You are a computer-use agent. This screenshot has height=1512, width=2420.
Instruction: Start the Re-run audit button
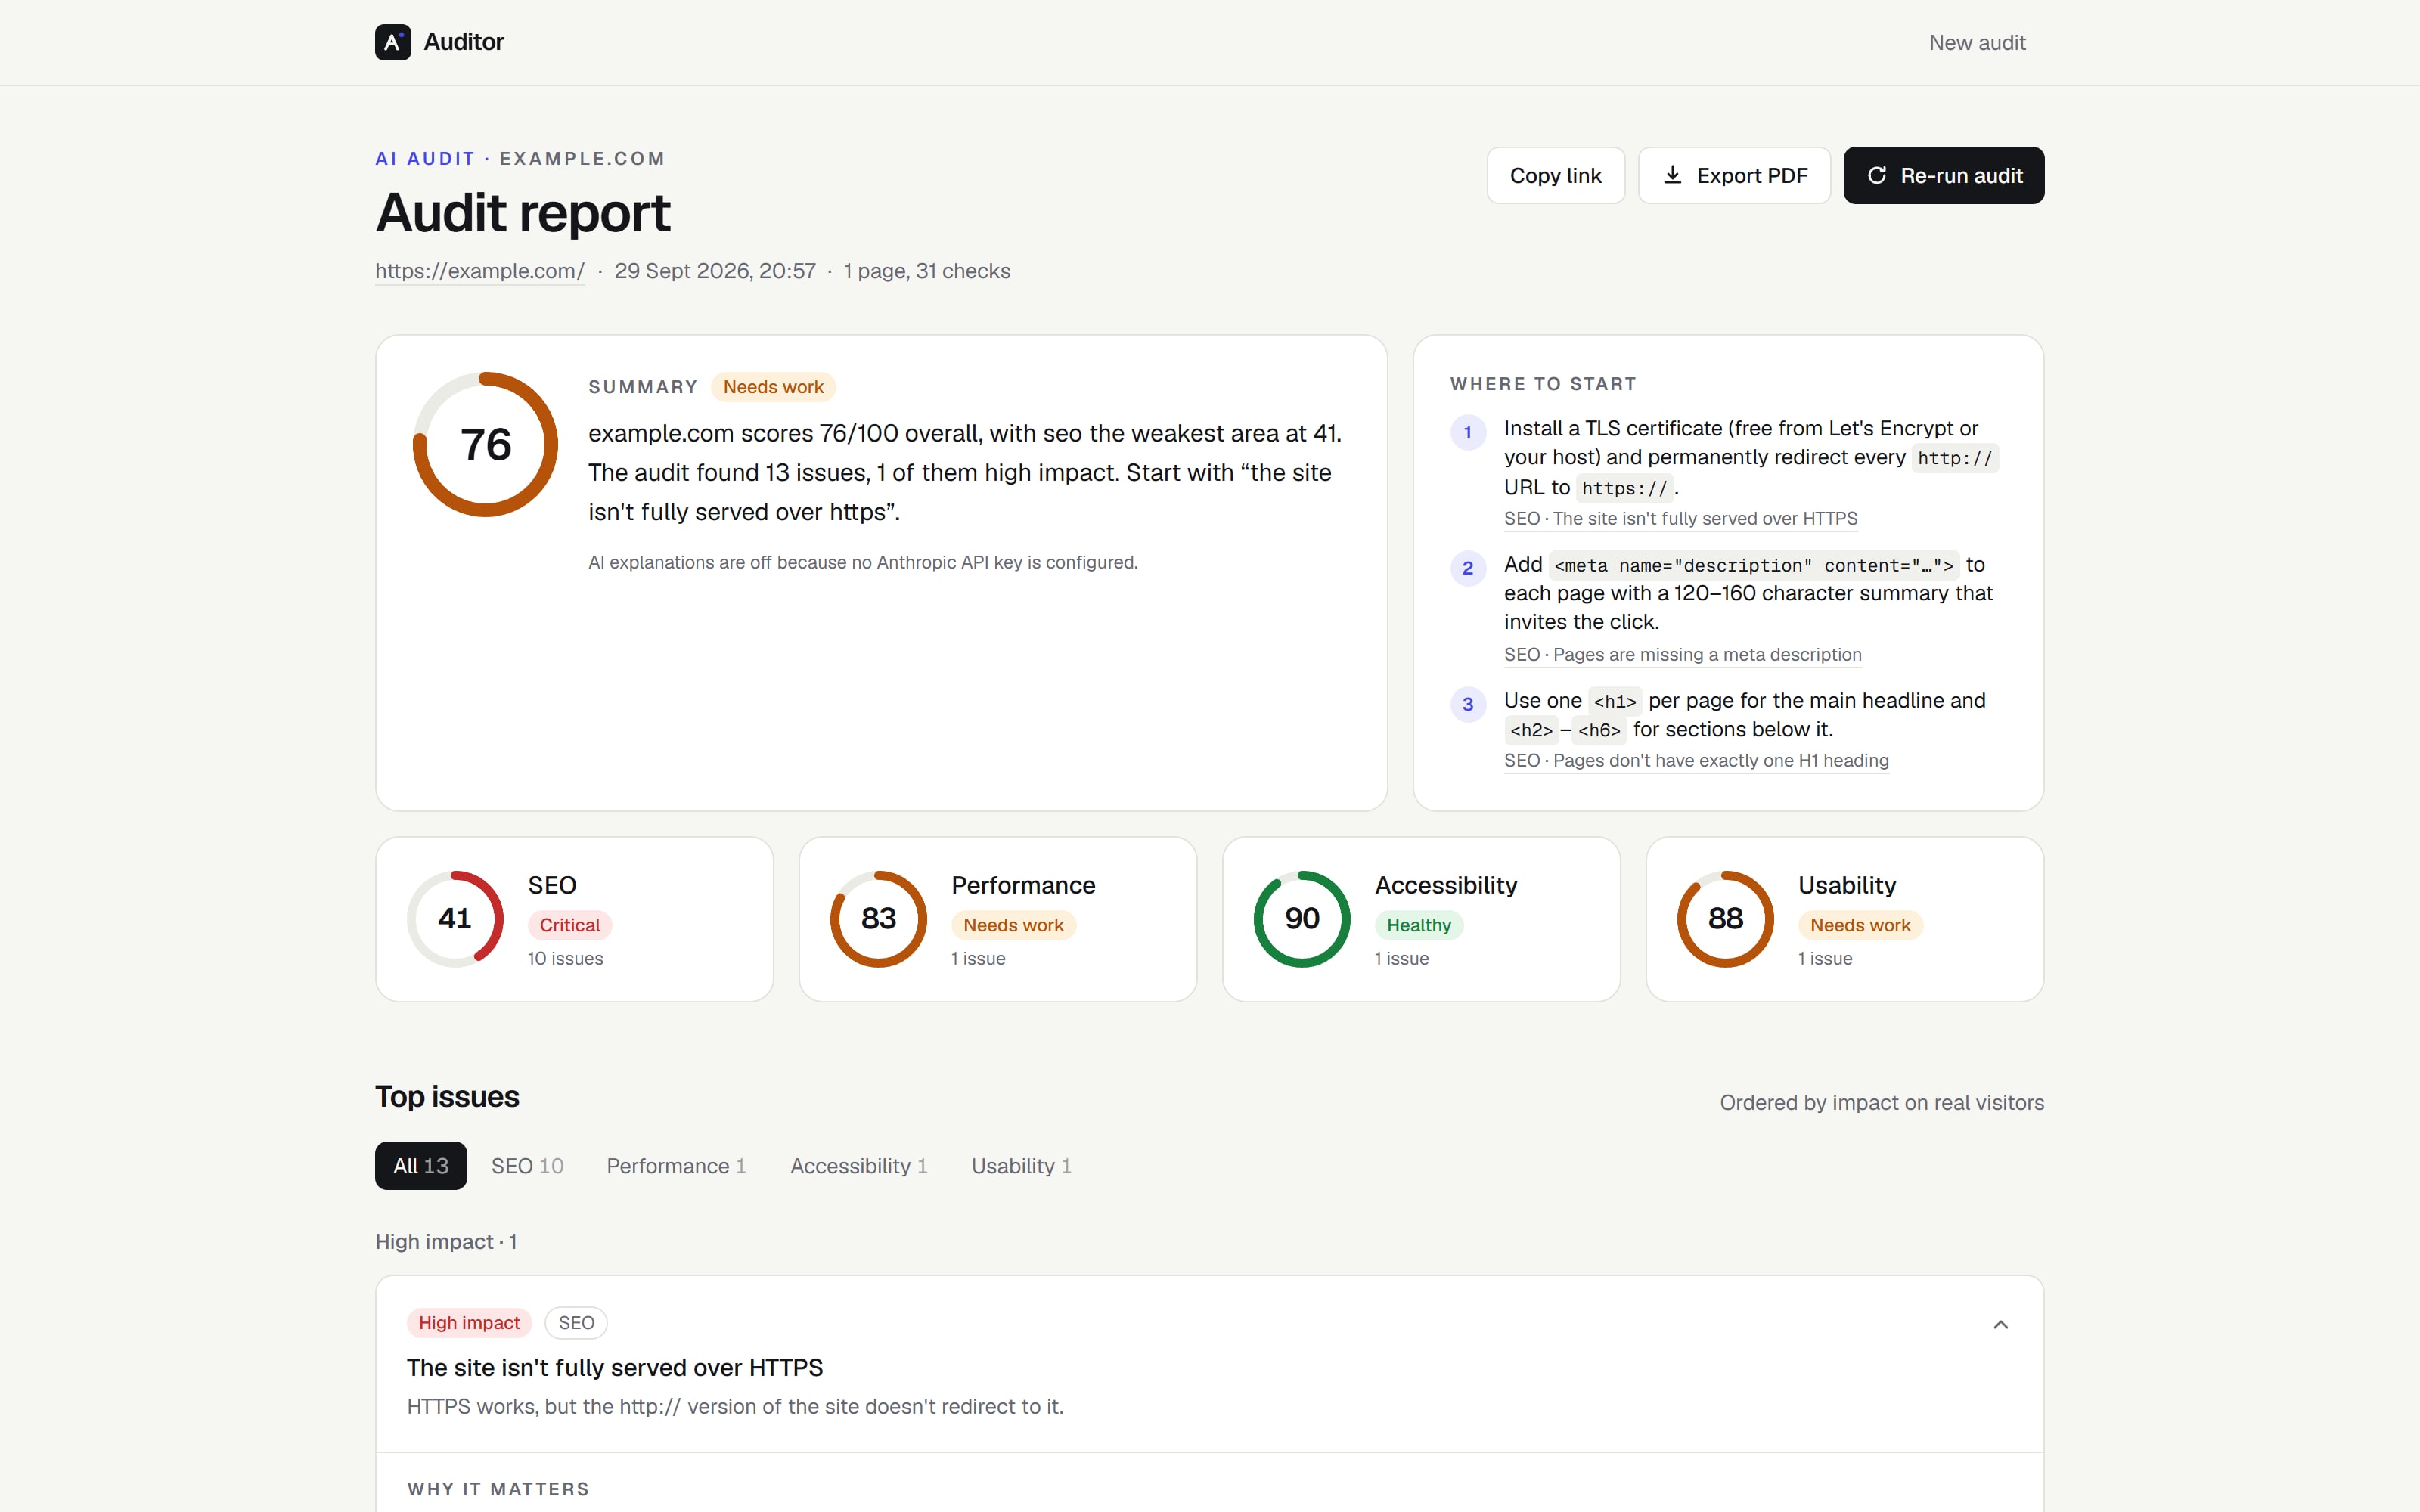(x=1943, y=176)
